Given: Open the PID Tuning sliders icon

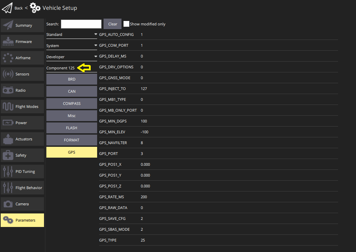Looking at the screenshot, I should pyautogui.click(x=7, y=171).
